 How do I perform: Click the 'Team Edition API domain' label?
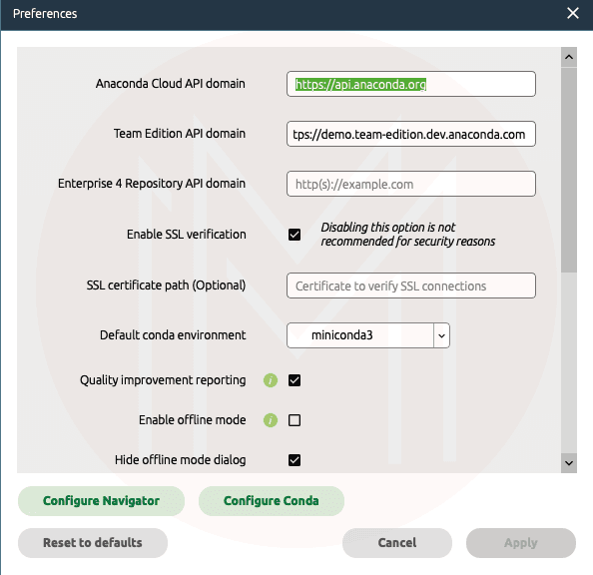pyautogui.click(x=180, y=134)
